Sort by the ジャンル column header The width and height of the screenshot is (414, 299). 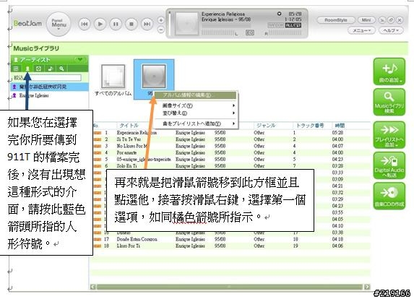click(266, 126)
